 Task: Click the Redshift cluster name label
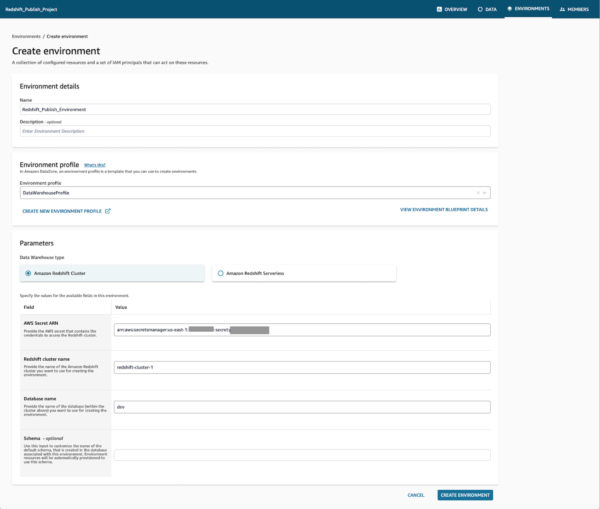[x=47, y=359]
